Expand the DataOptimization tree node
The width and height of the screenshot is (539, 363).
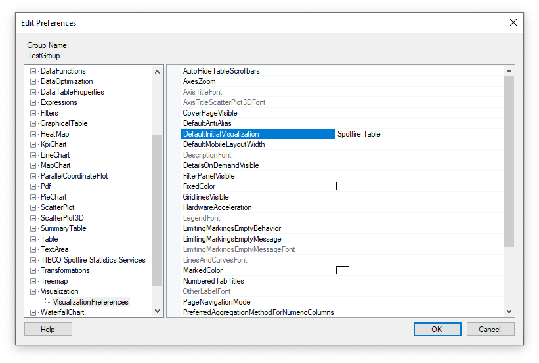point(33,82)
